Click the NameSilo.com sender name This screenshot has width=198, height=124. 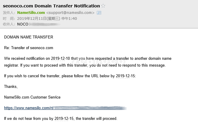tap(31, 13)
